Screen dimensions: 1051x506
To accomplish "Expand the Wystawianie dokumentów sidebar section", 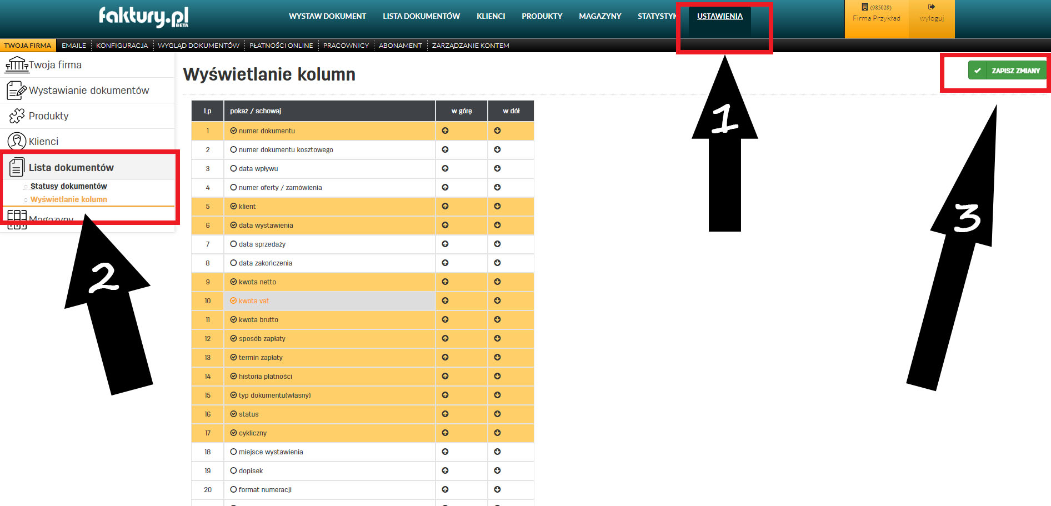I will 89,91.
